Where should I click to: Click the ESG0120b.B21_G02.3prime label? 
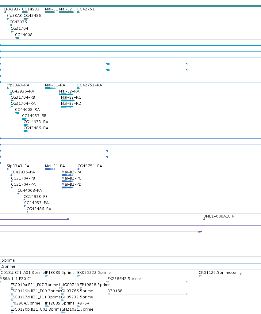pyautogui.click(x=36, y=309)
